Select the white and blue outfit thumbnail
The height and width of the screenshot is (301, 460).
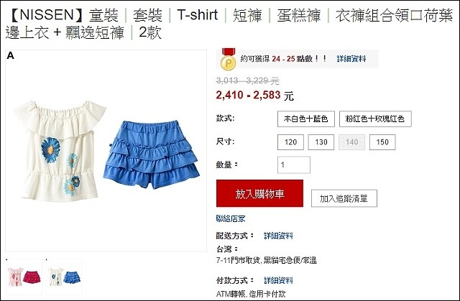coord(64,277)
